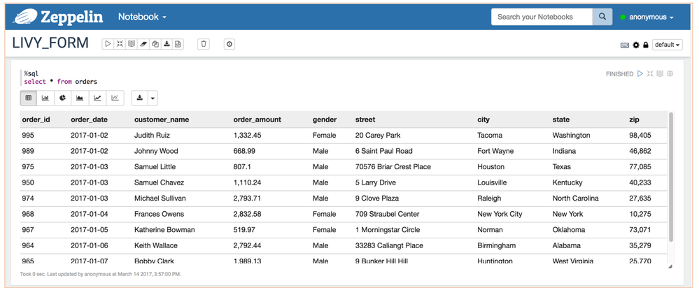Hide the paragraph editor via collapse arrows icon

click(650, 73)
